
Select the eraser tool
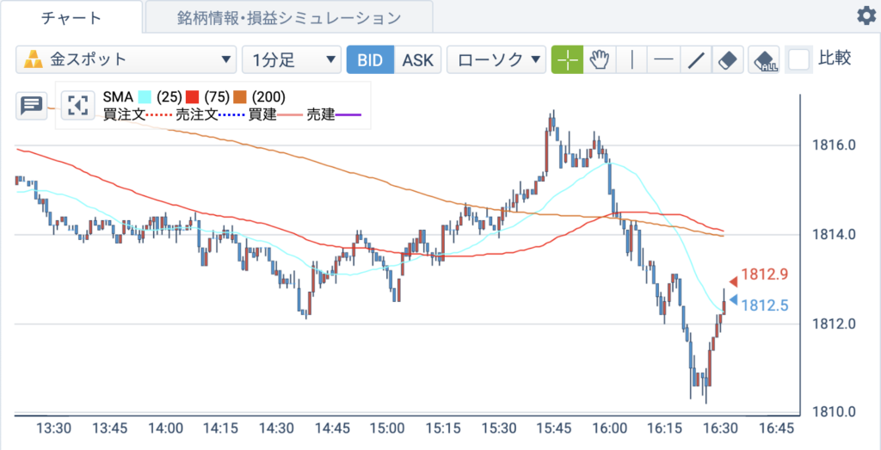tap(728, 59)
